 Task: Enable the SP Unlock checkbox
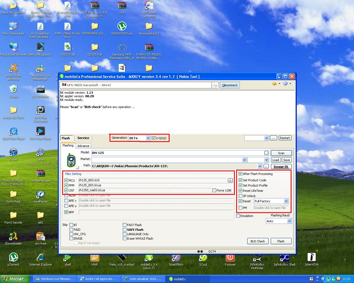(240, 196)
